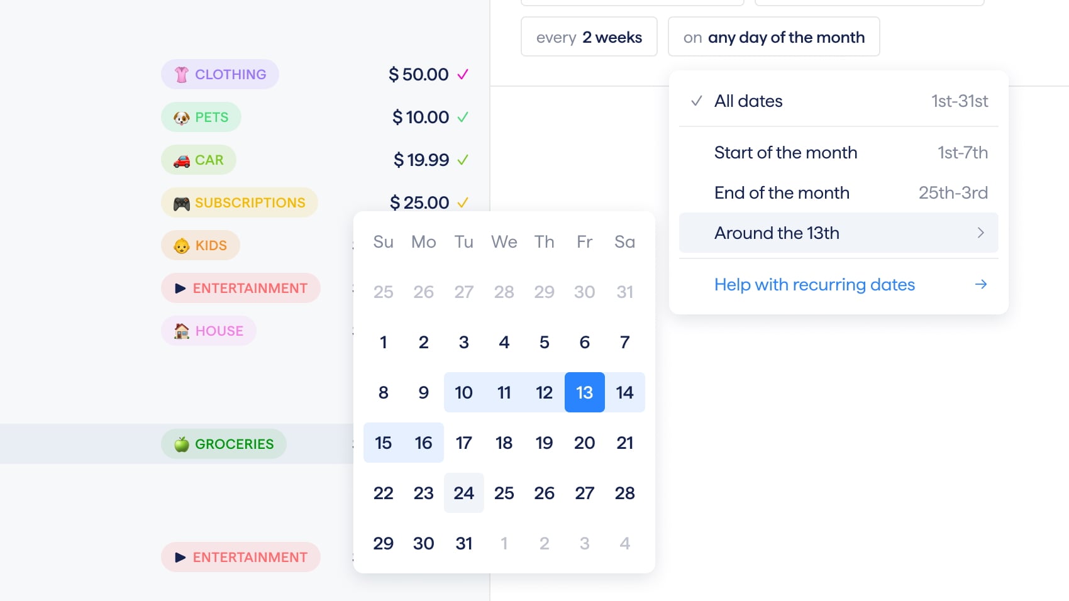
Task: Open 'Help with recurring dates'
Action: tap(814, 285)
